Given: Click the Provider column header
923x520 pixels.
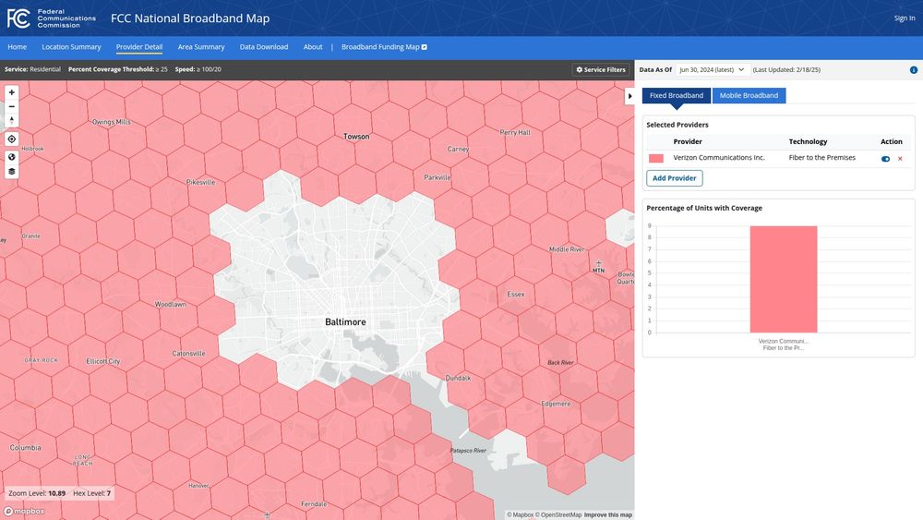Looking at the screenshot, I should [x=688, y=141].
